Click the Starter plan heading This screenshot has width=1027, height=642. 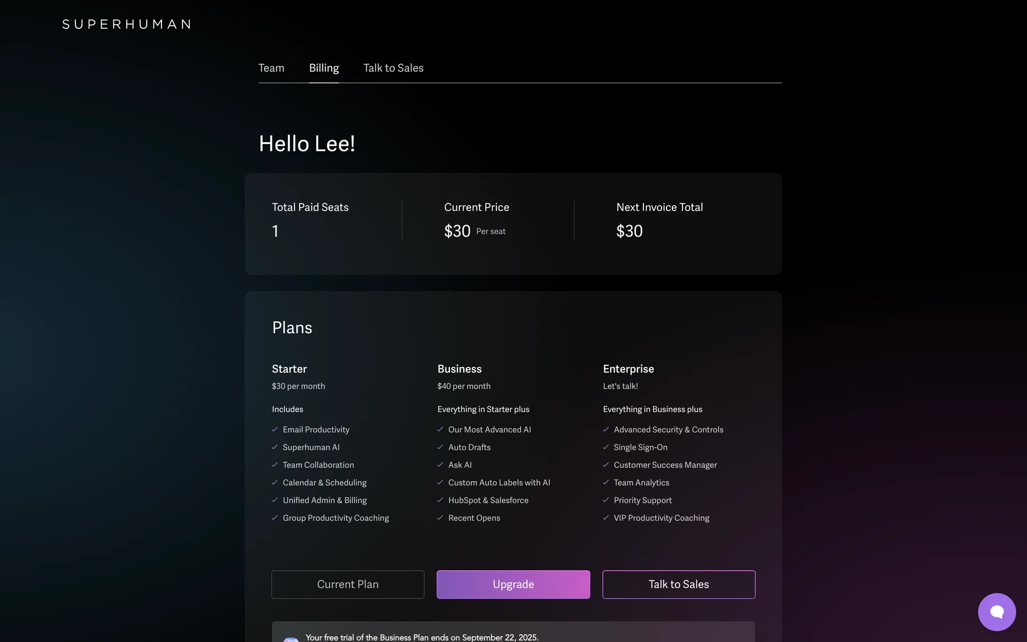[x=289, y=369]
